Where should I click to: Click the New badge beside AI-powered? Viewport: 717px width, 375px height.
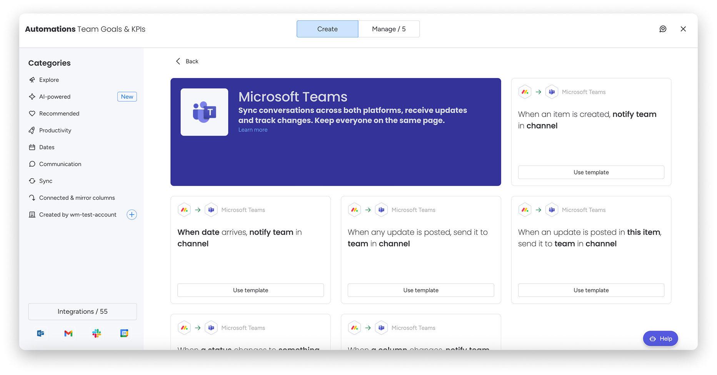pos(127,97)
